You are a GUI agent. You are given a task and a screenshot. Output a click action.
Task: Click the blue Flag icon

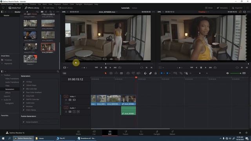click(x=162, y=73)
